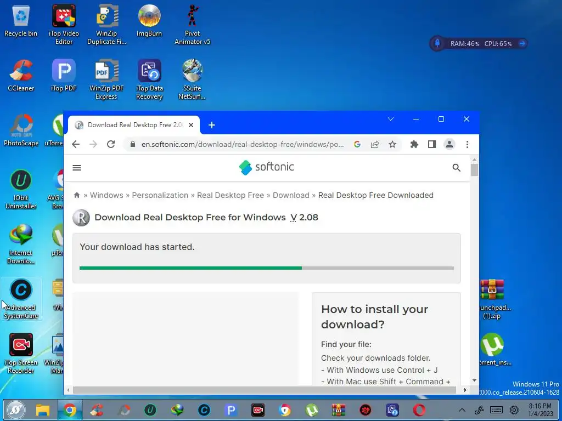Select the iTop Data Recovery desktop icon
Image resolution: width=562 pixels, height=421 pixels.
pos(149,79)
